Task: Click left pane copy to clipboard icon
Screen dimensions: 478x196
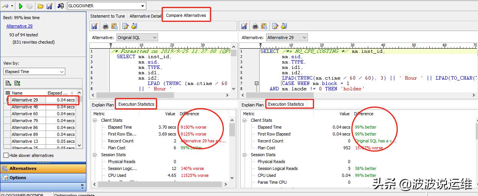Action: [x=114, y=26]
